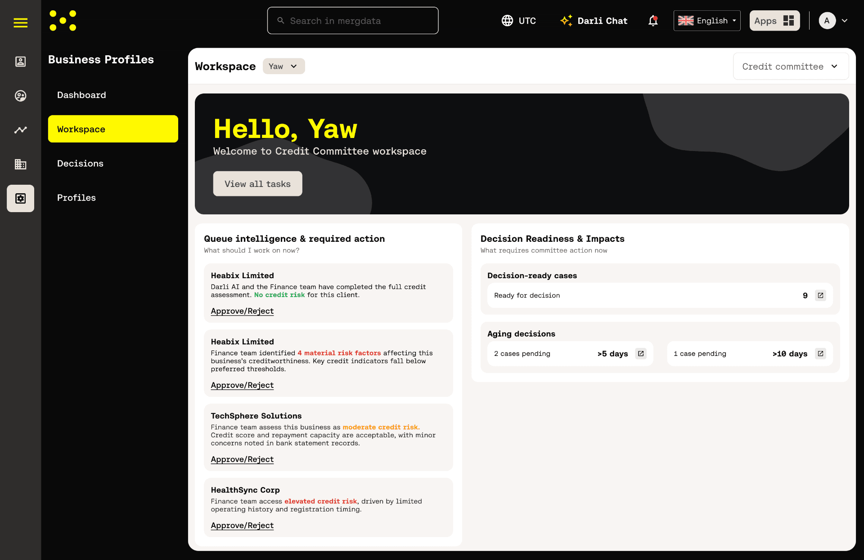The height and width of the screenshot is (560, 864).
Task: Open the Credit committee dropdown
Action: point(791,67)
